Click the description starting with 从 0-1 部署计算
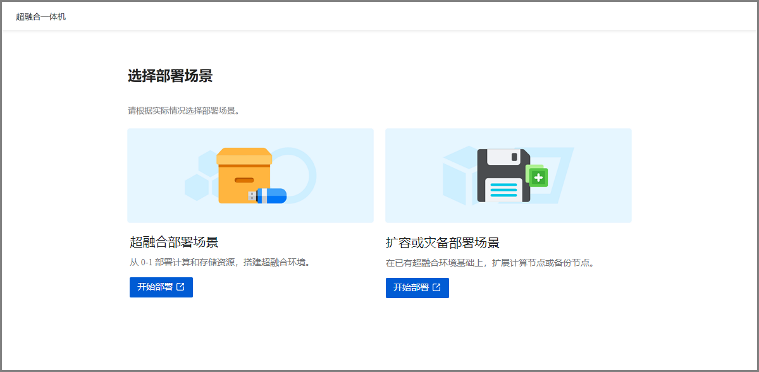Screen dimensions: 759x372 click(x=221, y=262)
